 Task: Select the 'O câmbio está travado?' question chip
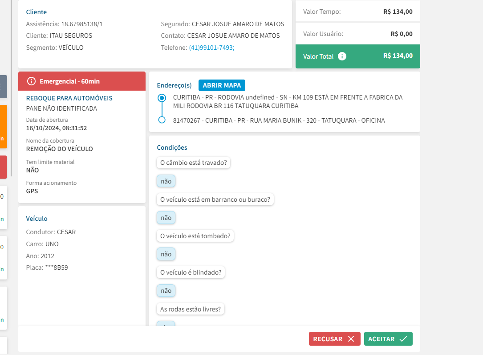click(194, 163)
